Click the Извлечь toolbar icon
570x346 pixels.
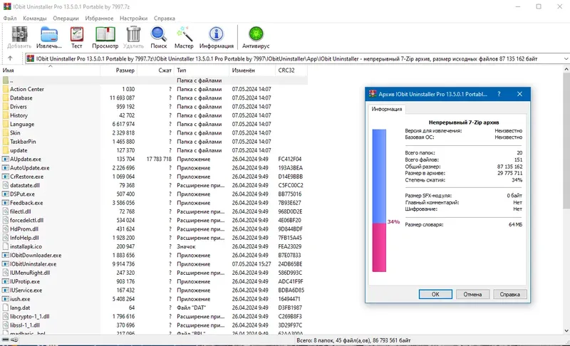click(x=49, y=34)
